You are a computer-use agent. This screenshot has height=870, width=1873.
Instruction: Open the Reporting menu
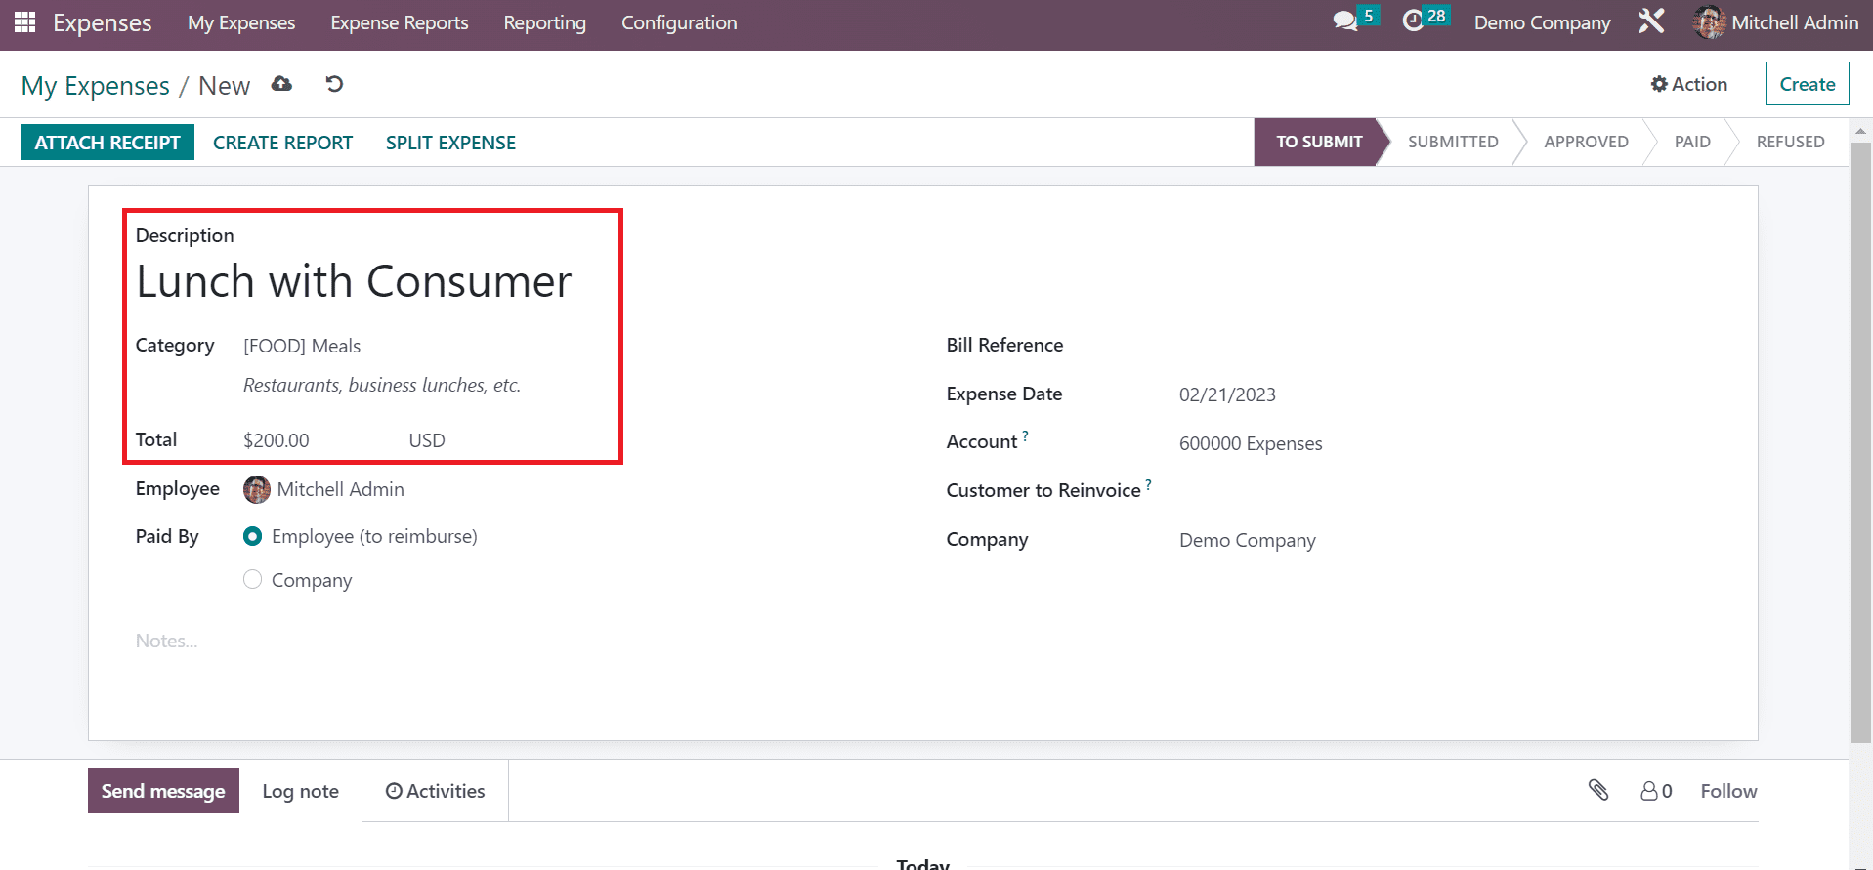(544, 22)
